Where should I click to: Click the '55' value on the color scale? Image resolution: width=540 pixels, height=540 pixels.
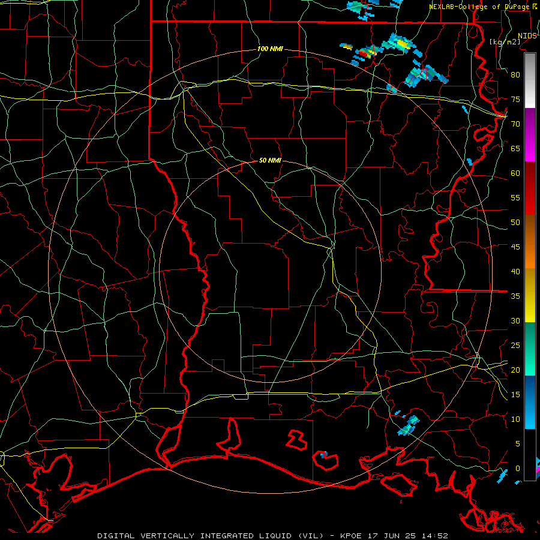515,197
